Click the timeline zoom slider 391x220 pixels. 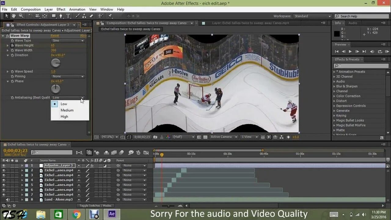(x=169, y=206)
